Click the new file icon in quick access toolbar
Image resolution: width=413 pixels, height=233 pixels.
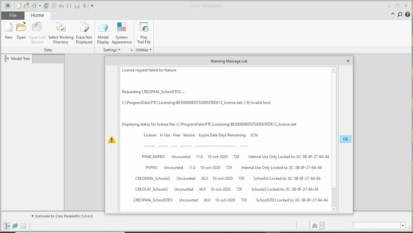[19, 6]
